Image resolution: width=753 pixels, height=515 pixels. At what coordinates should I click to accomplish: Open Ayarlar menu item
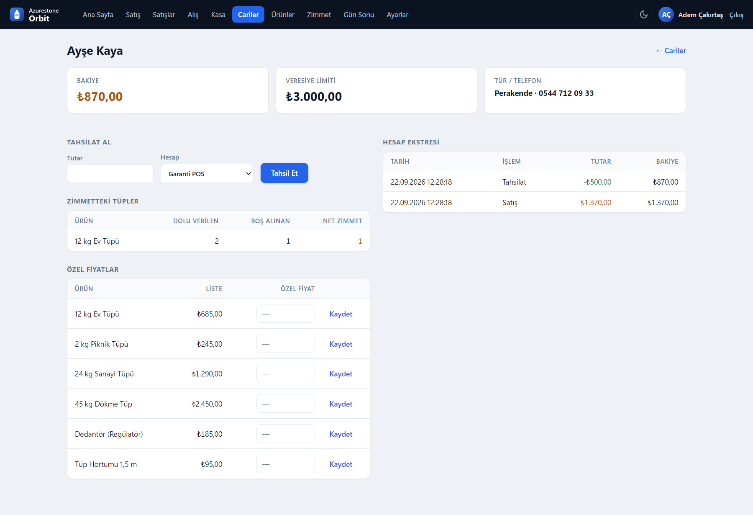[397, 15]
